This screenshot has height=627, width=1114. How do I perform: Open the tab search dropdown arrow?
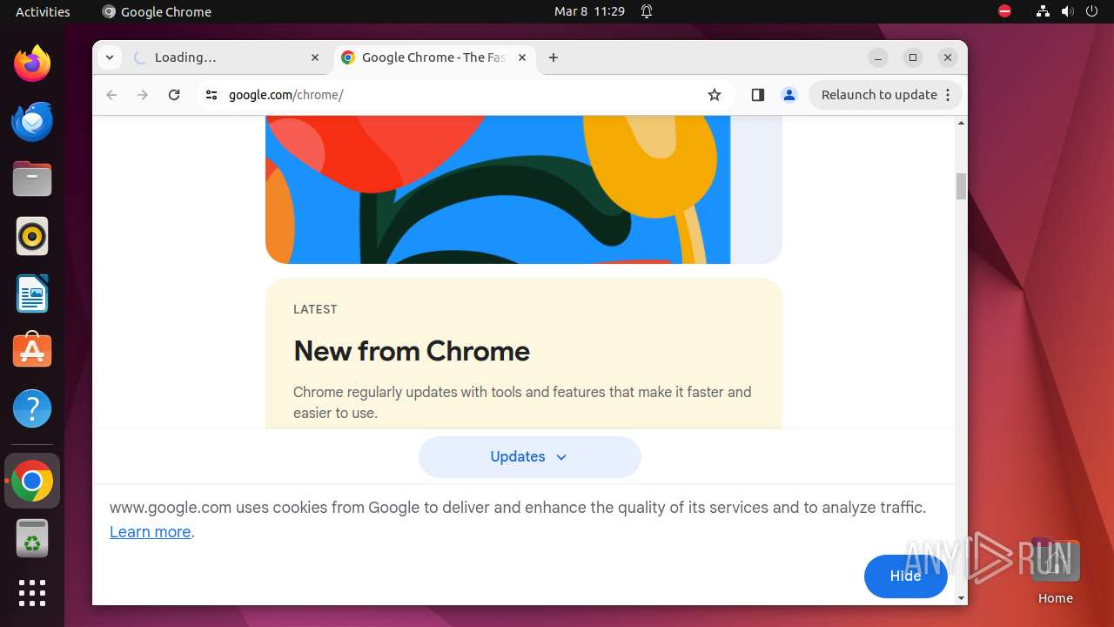pos(109,57)
